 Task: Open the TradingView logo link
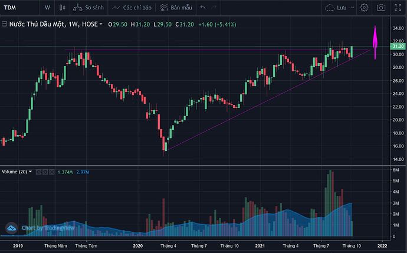point(11,228)
